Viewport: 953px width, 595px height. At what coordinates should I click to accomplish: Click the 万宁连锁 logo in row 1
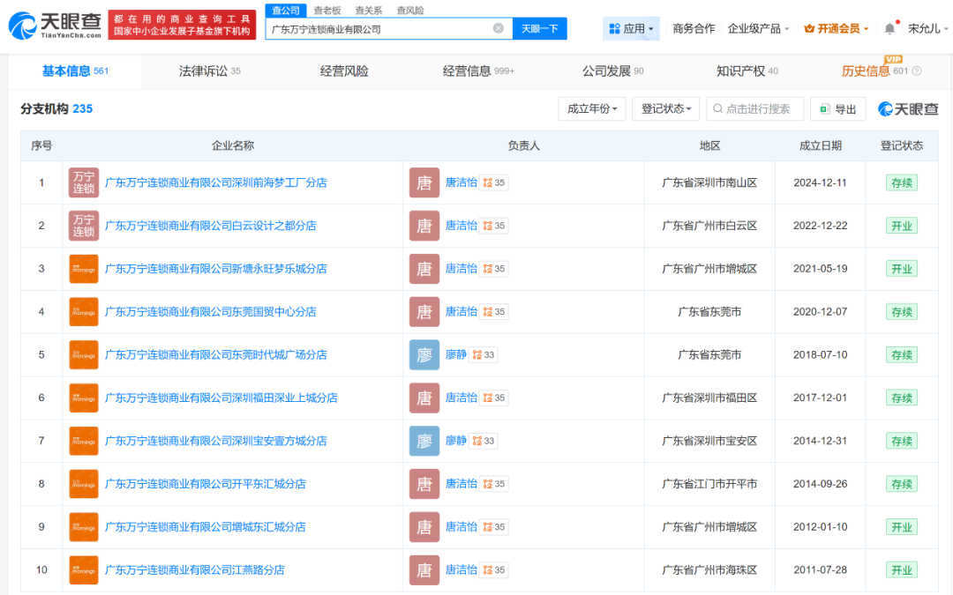(84, 182)
